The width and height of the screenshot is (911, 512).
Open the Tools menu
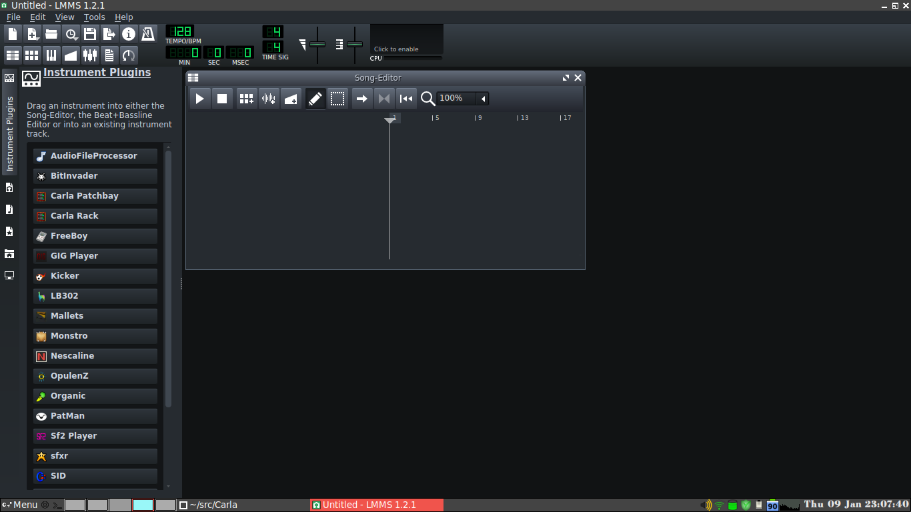[94, 17]
